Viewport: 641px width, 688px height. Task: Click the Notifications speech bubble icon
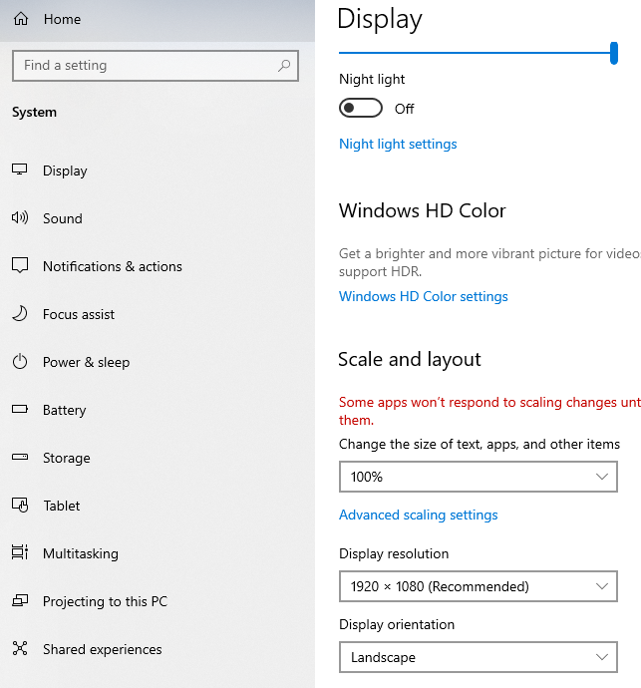pyautogui.click(x=20, y=265)
